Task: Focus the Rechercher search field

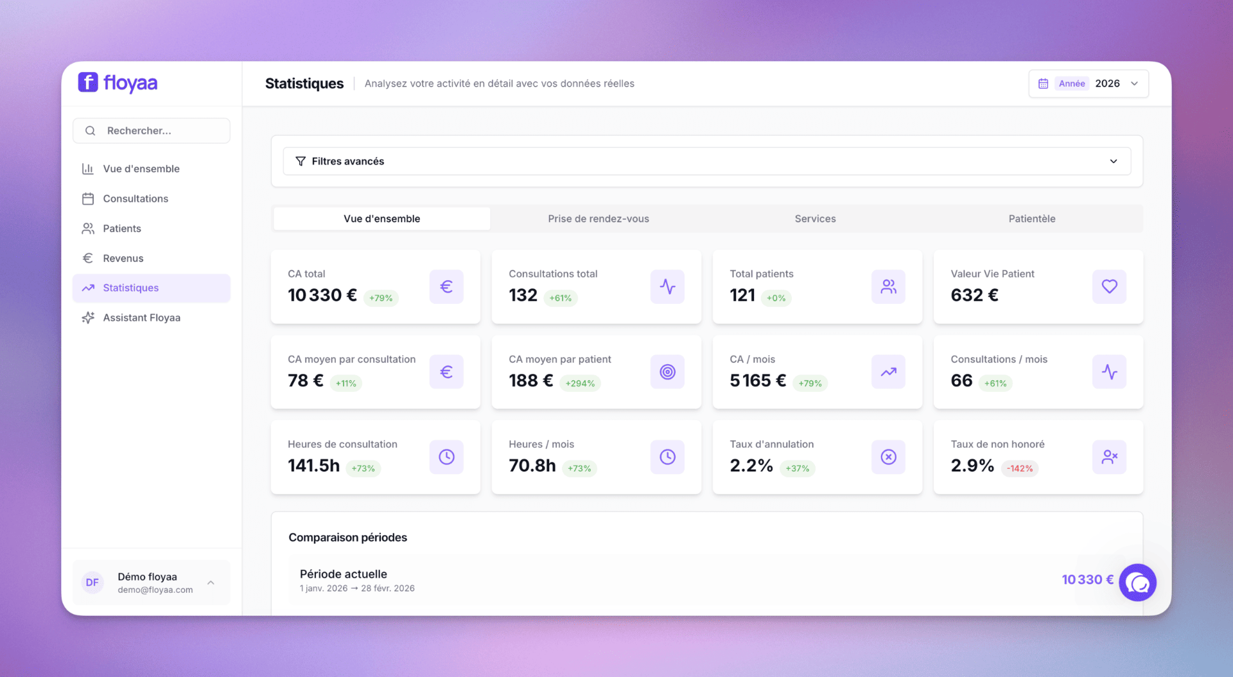Action: 161,130
